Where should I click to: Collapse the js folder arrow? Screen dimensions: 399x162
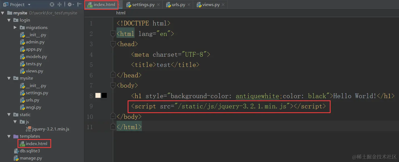[15, 122]
